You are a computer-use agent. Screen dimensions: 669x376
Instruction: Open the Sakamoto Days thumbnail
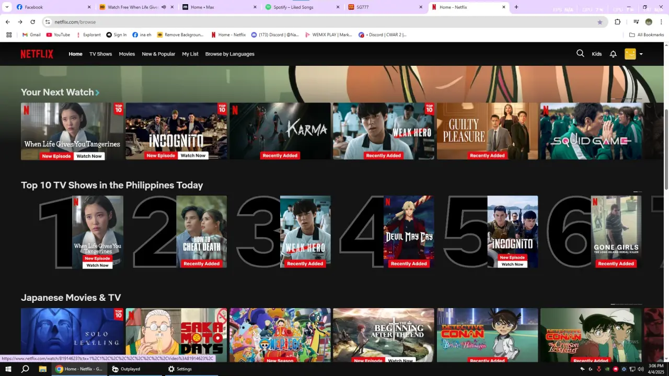(x=176, y=334)
